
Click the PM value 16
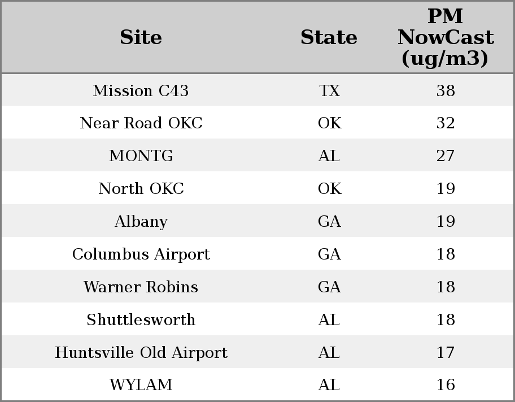coord(445,385)
